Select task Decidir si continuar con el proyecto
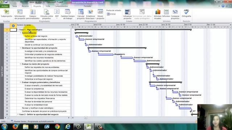 click(39, 45)
